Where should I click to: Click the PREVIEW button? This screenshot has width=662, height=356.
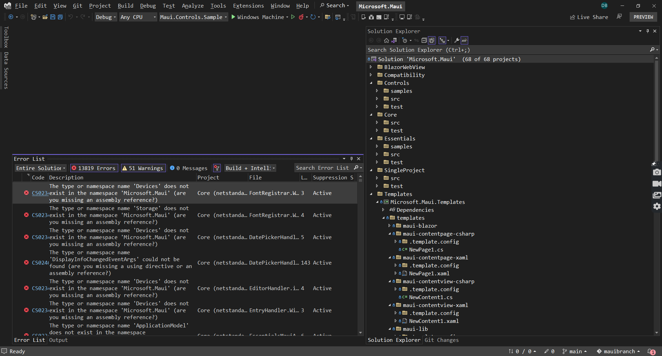pyautogui.click(x=643, y=17)
